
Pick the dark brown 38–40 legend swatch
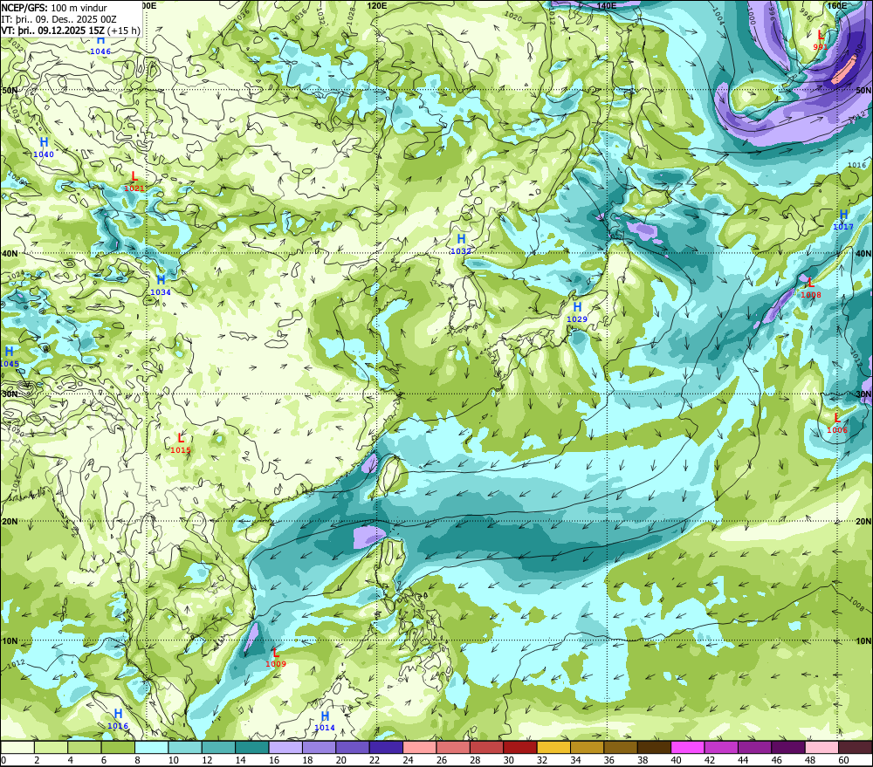pyautogui.click(x=654, y=747)
